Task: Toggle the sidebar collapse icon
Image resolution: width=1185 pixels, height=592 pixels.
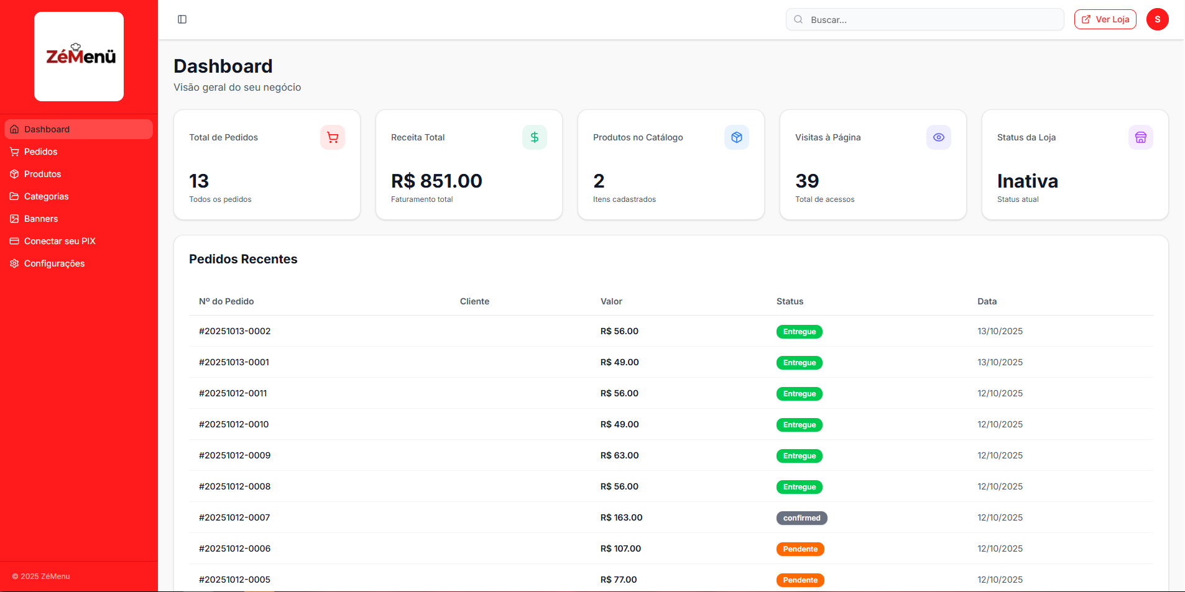Action: click(x=182, y=19)
